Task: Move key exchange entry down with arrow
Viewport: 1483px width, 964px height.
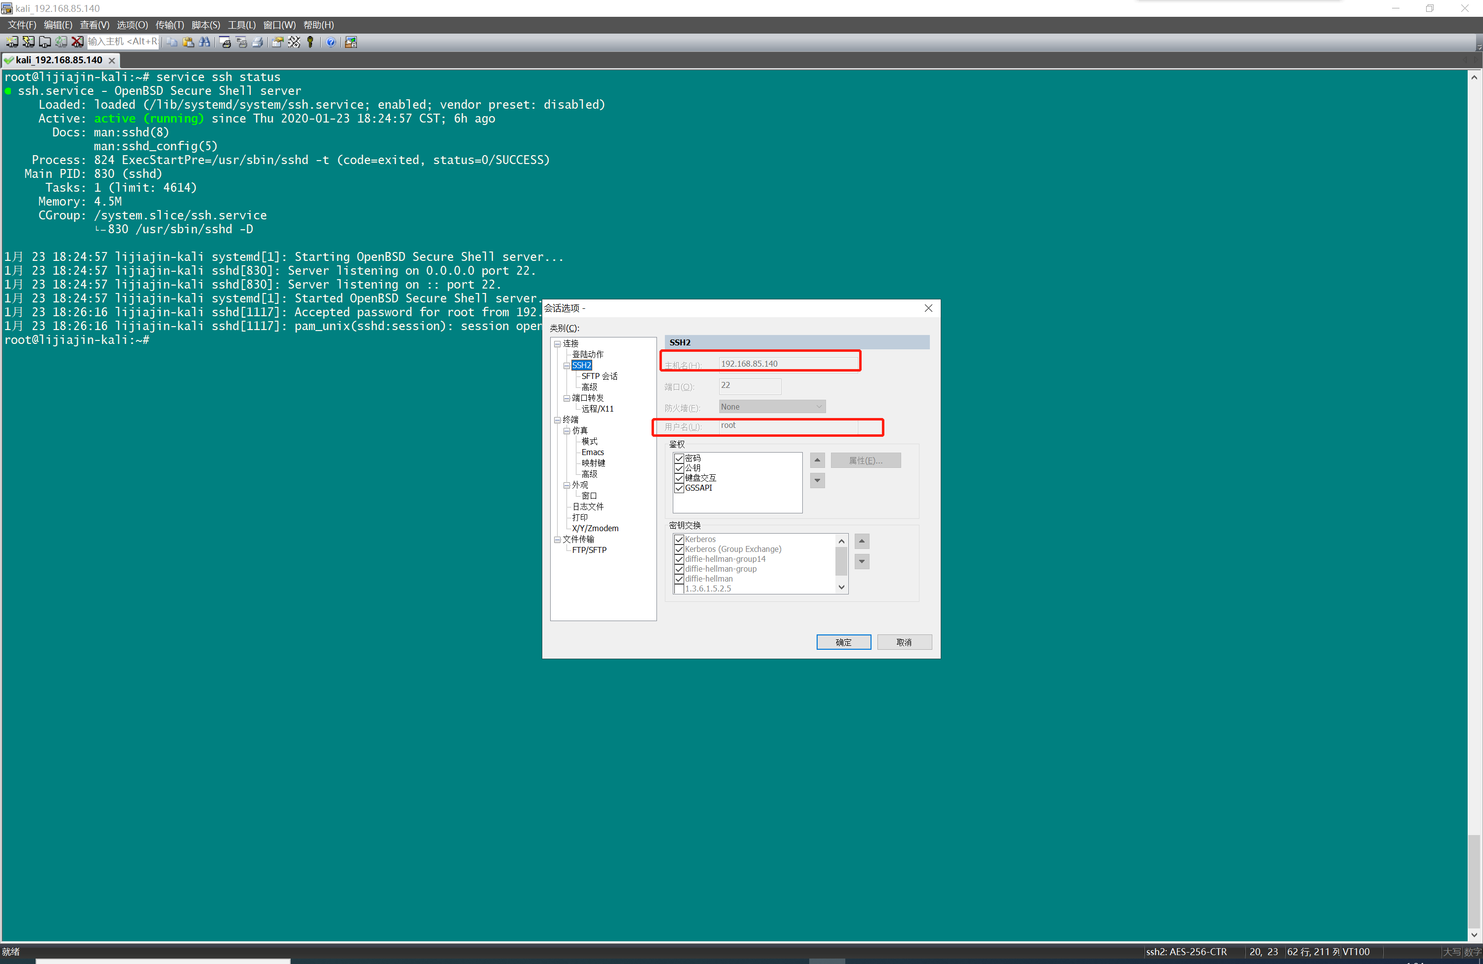Action: pyautogui.click(x=862, y=561)
